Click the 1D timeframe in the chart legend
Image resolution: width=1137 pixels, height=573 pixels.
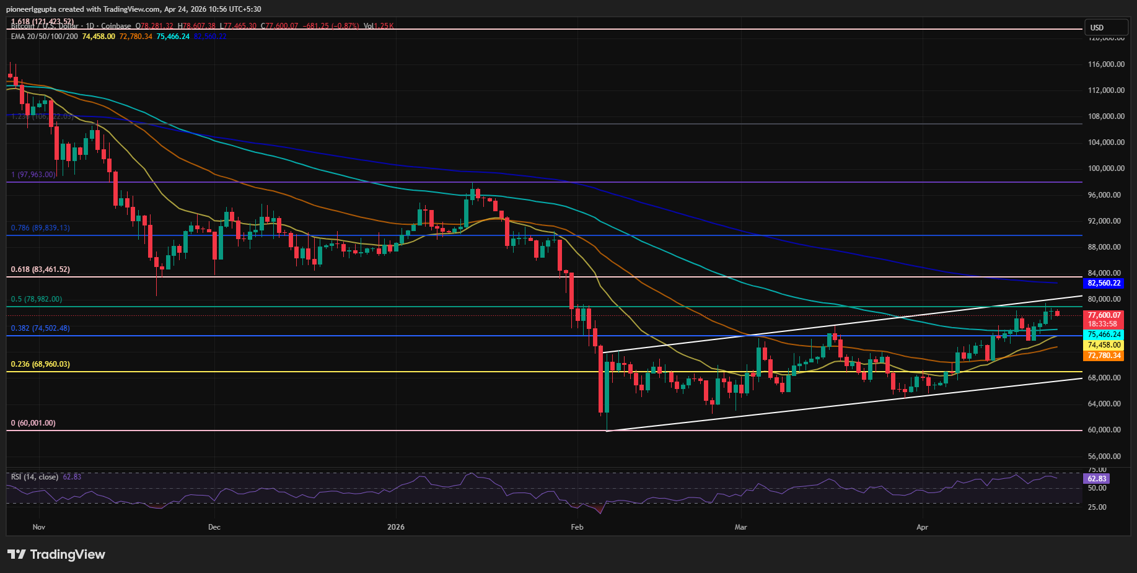point(92,26)
